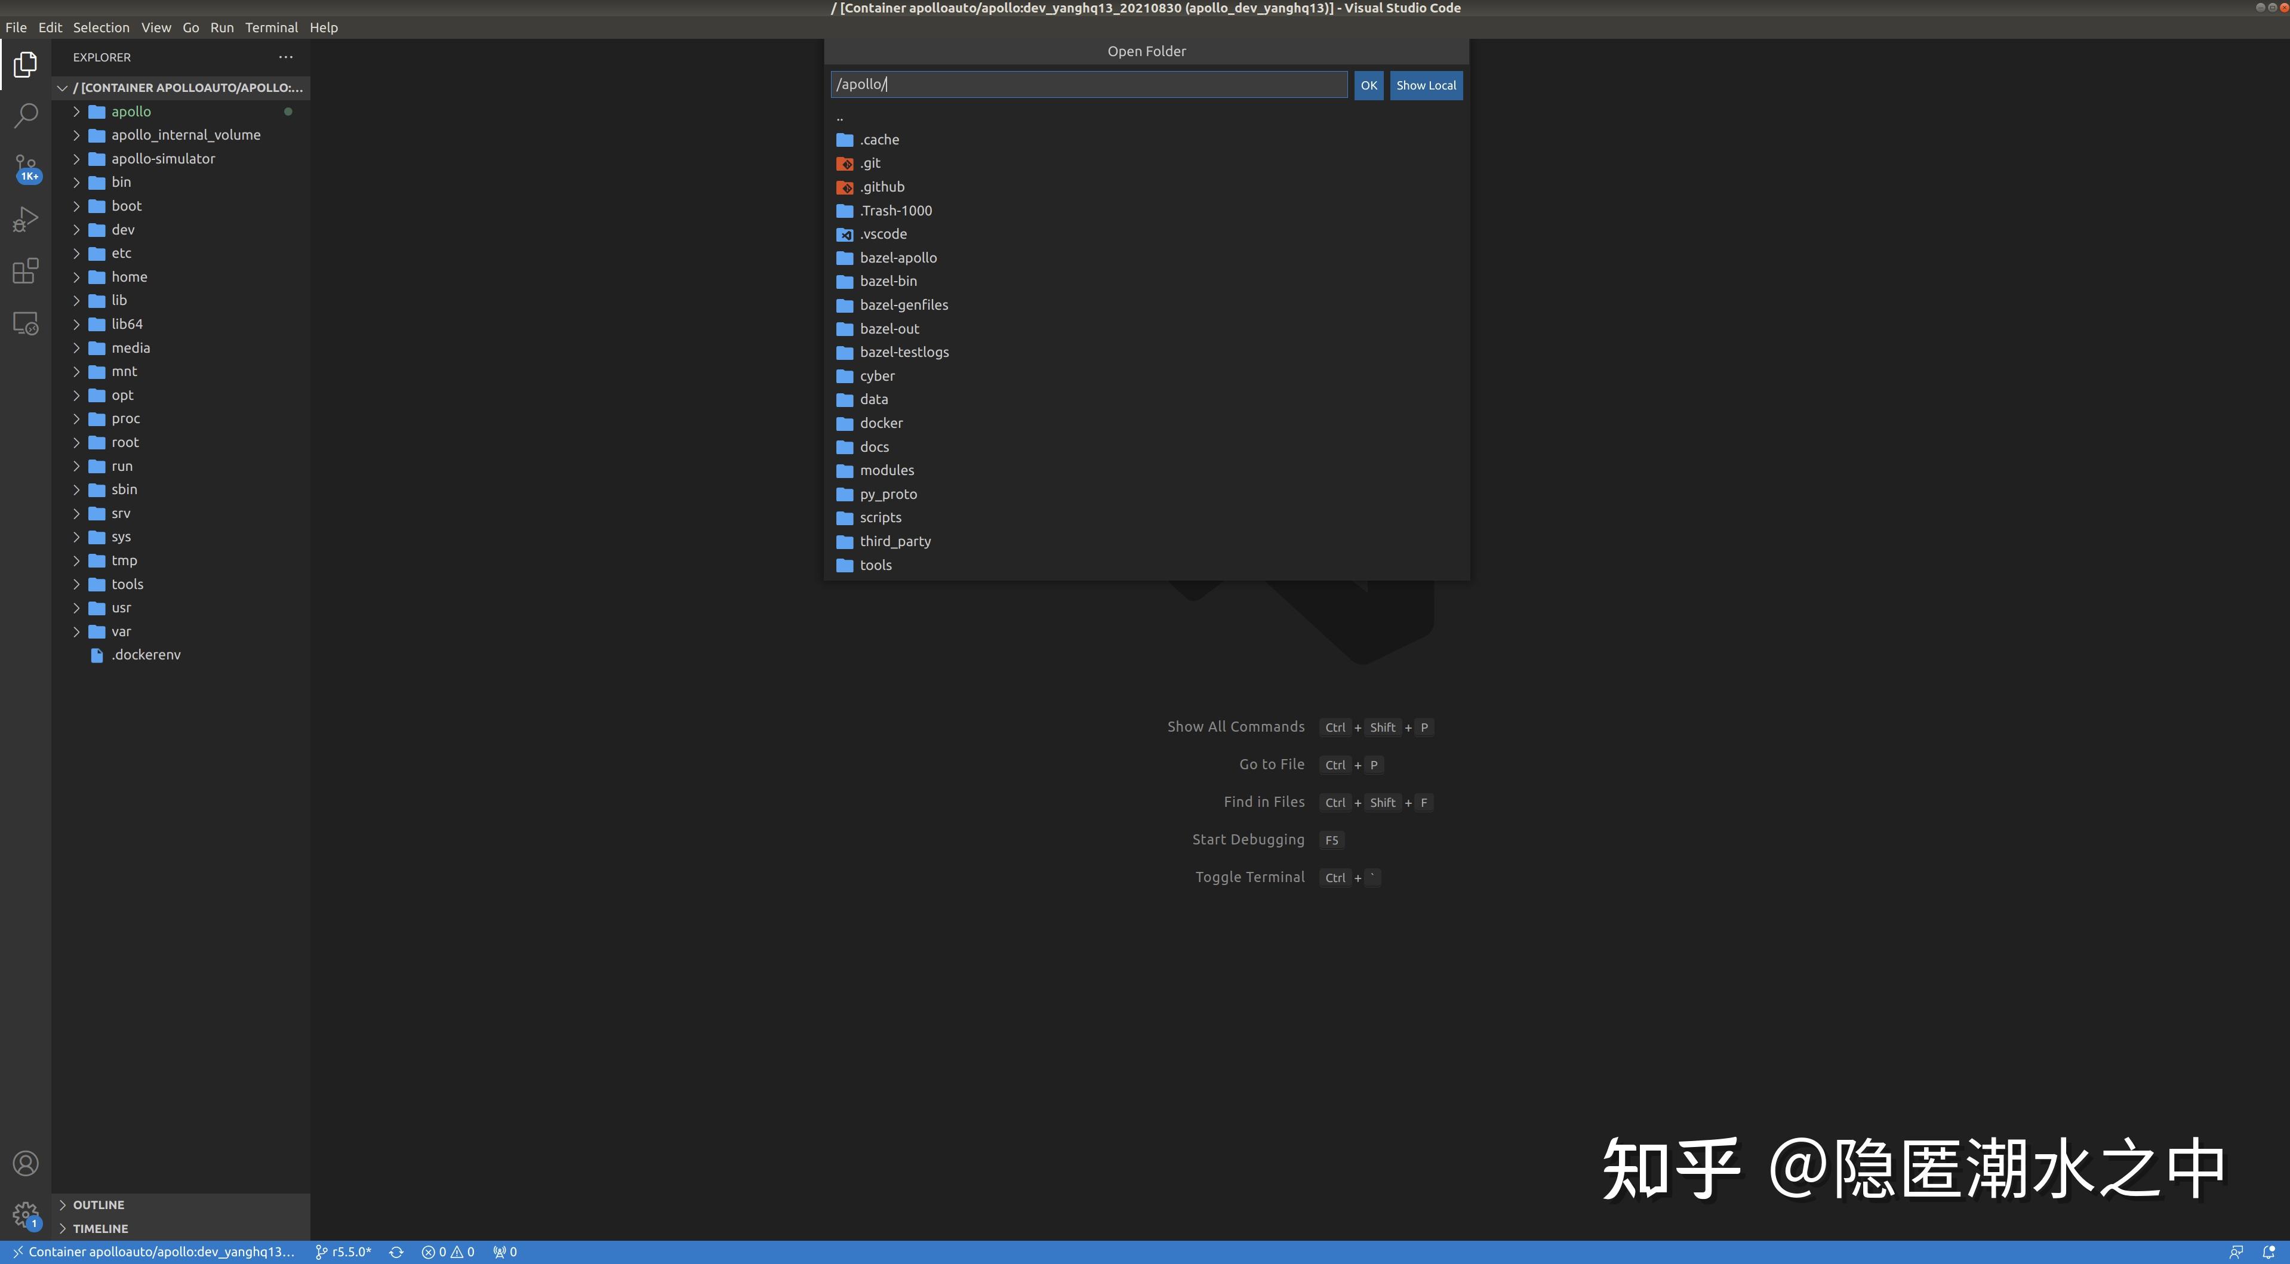Expand the modules folder tree item
The image size is (2290, 1264).
point(887,470)
